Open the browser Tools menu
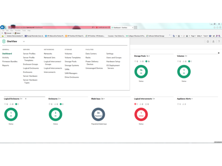The width and height of the screenshot is (222, 166). [24, 30]
